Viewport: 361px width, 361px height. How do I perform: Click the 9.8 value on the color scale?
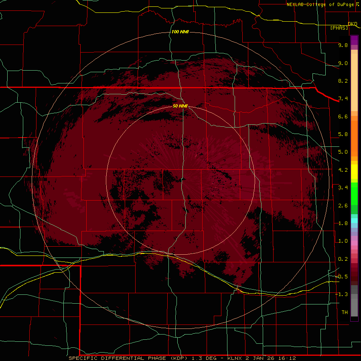[x=343, y=45]
